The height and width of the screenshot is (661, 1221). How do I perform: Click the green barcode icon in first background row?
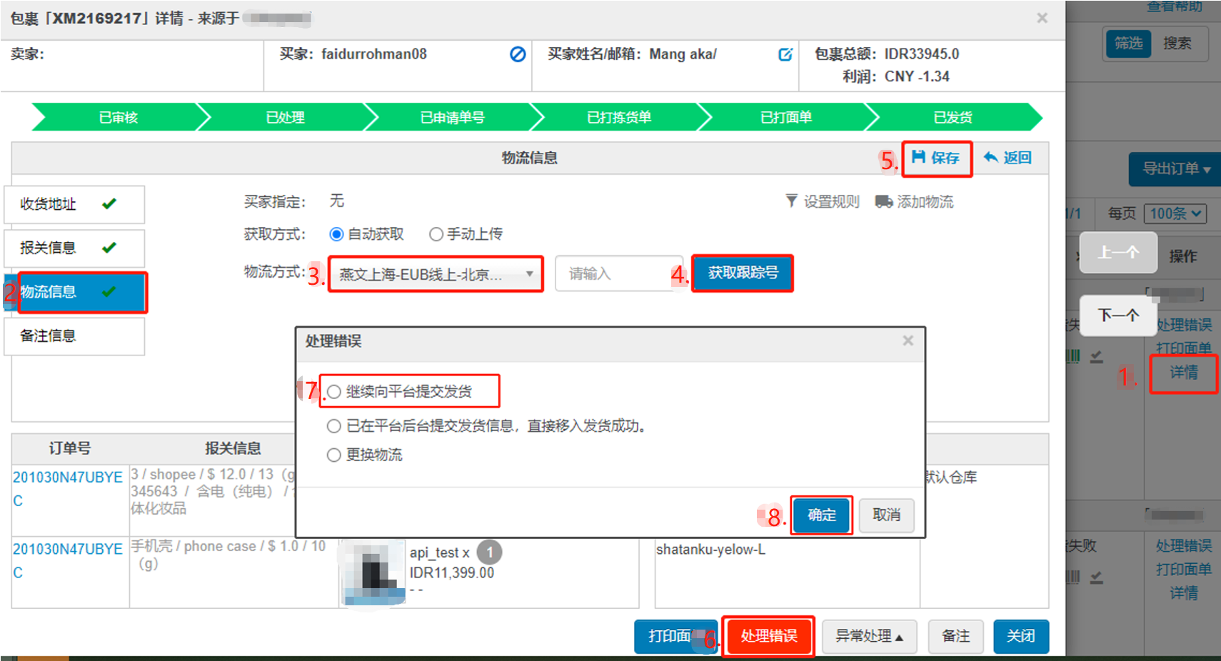click(1073, 356)
